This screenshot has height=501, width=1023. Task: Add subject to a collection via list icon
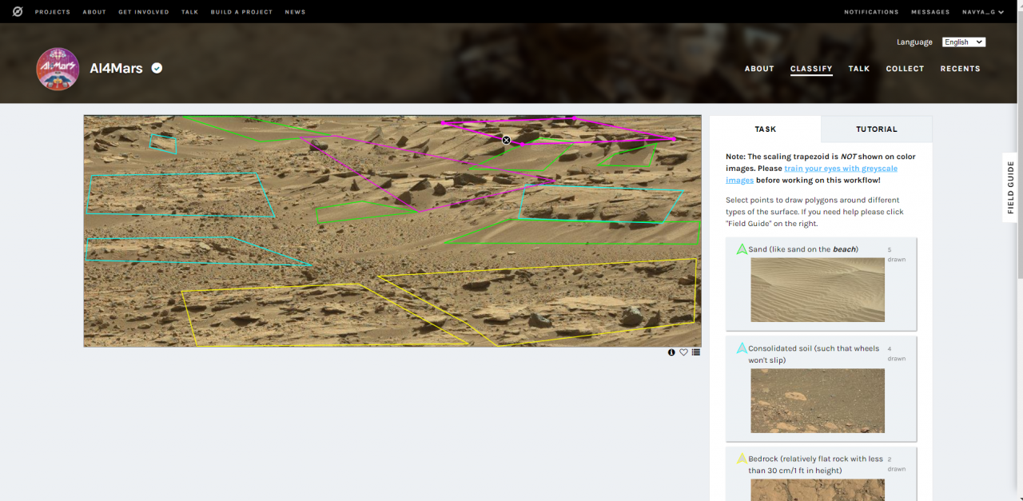pyautogui.click(x=696, y=352)
